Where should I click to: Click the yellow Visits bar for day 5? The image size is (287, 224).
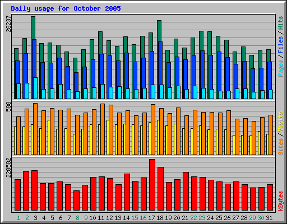pyautogui.click(x=49, y=137)
